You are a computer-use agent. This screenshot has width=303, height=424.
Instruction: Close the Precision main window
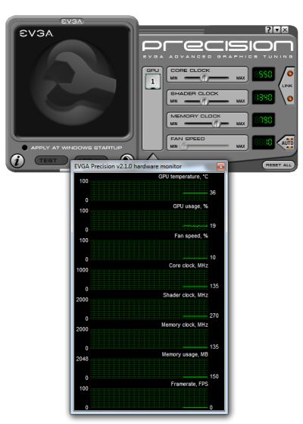pyautogui.click(x=285, y=30)
